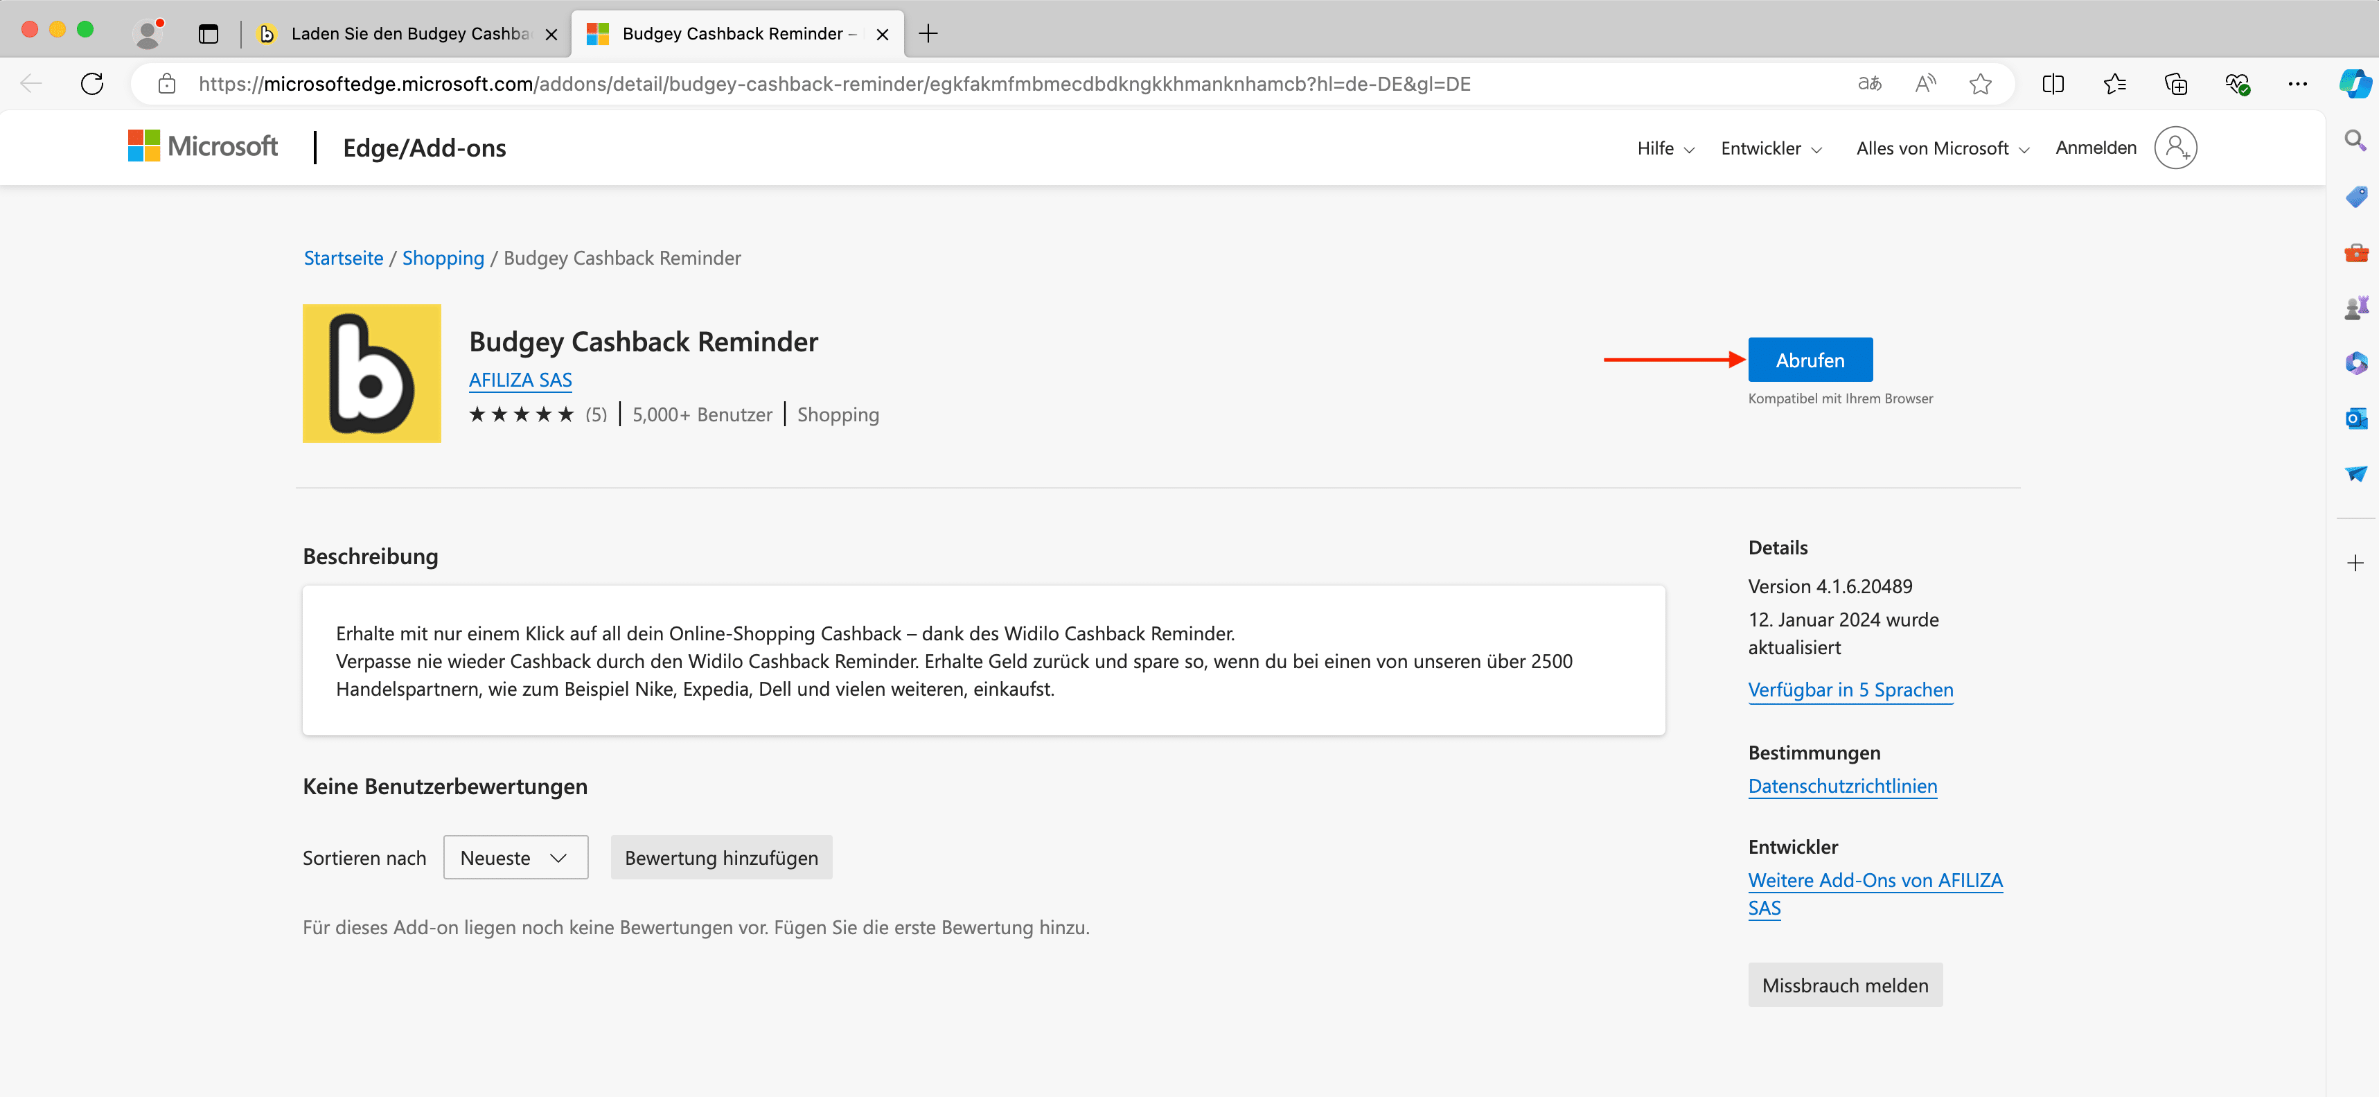
Task: Click the translate page icon
Action: tap(1869, 84)
